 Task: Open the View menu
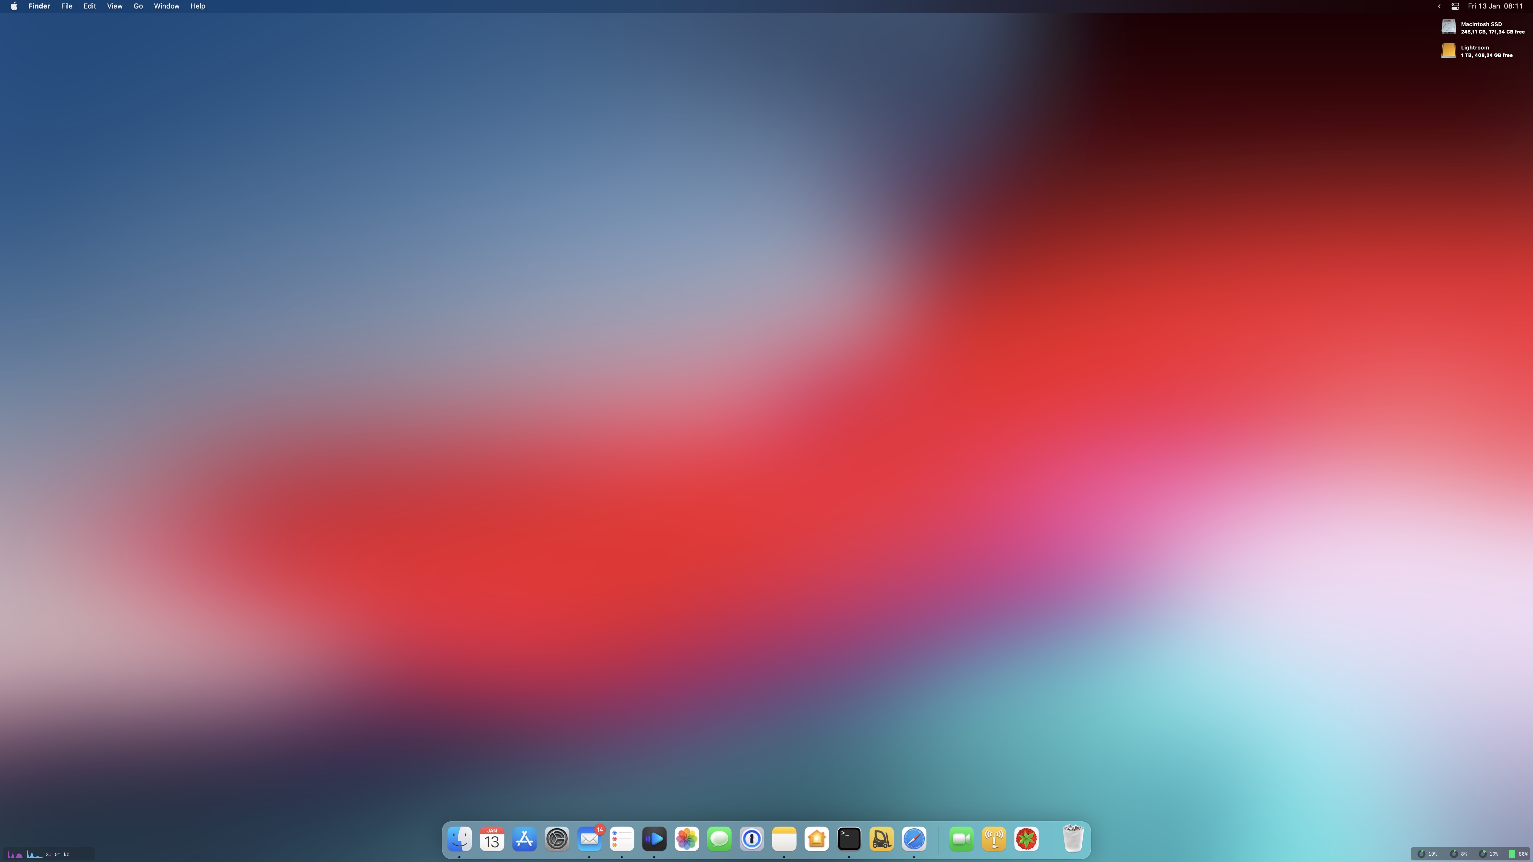pyautogui.click(x=115, y=6)
